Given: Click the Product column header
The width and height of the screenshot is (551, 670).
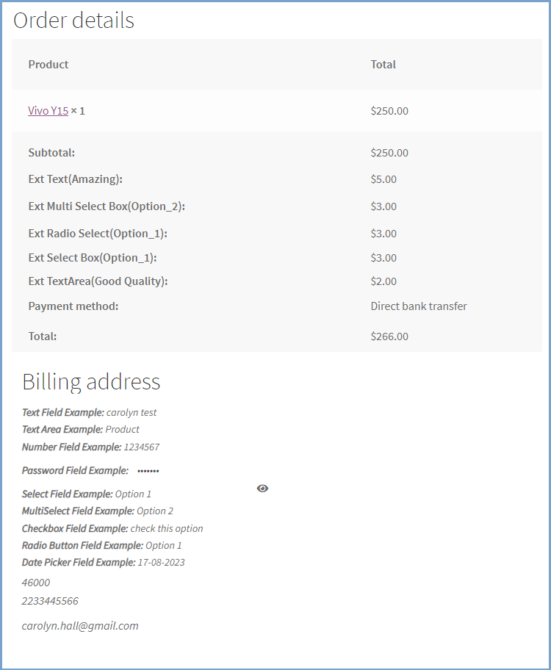Looking at the screenshot, I should pos(48,65).
